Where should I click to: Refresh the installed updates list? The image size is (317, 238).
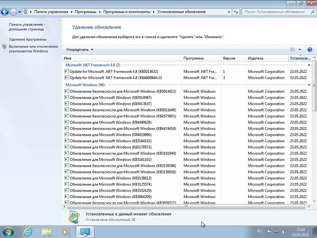tap(236, 12)
